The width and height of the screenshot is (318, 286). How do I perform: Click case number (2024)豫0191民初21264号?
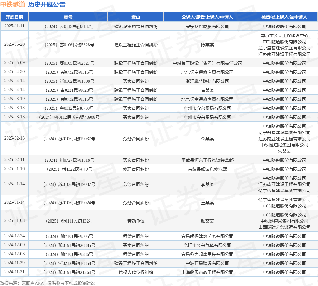[69, 272]
